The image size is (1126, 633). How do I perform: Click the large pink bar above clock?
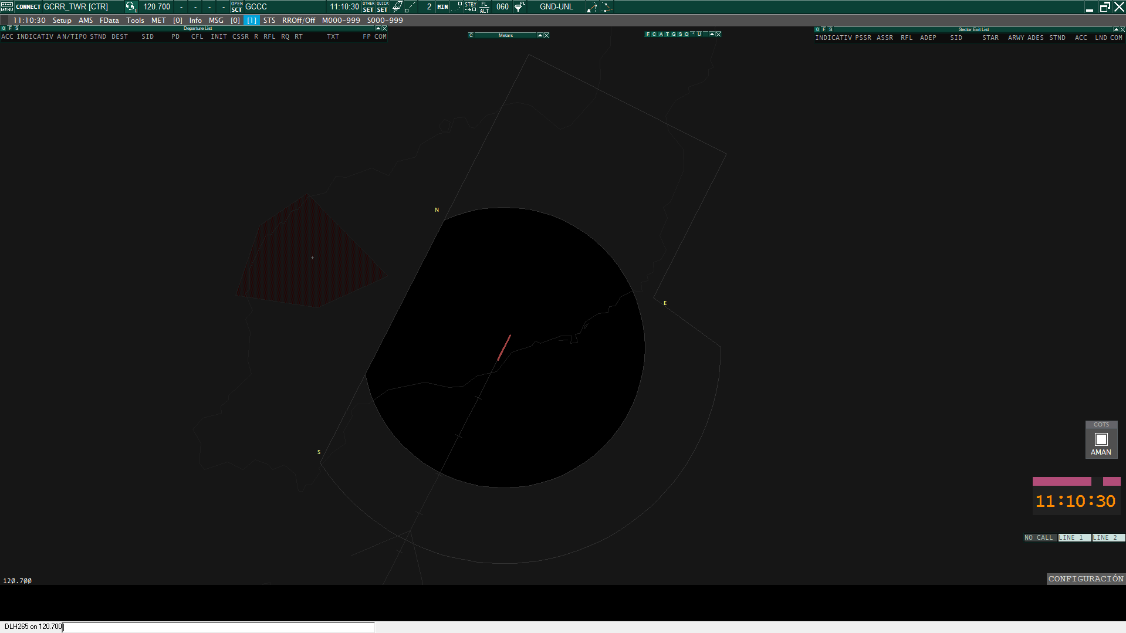pyautogui.click(x=1061, y=481)
